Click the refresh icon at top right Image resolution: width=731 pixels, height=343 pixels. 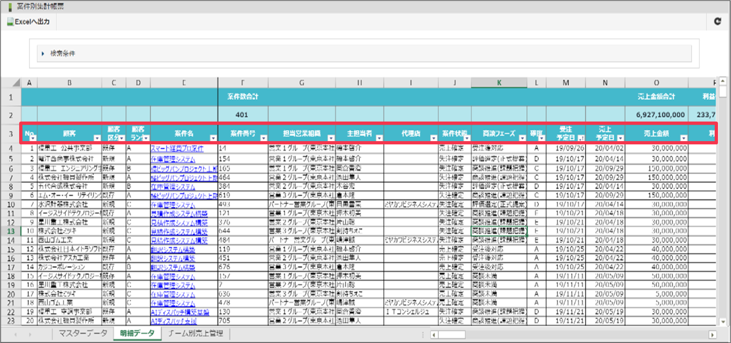(718, 21)
